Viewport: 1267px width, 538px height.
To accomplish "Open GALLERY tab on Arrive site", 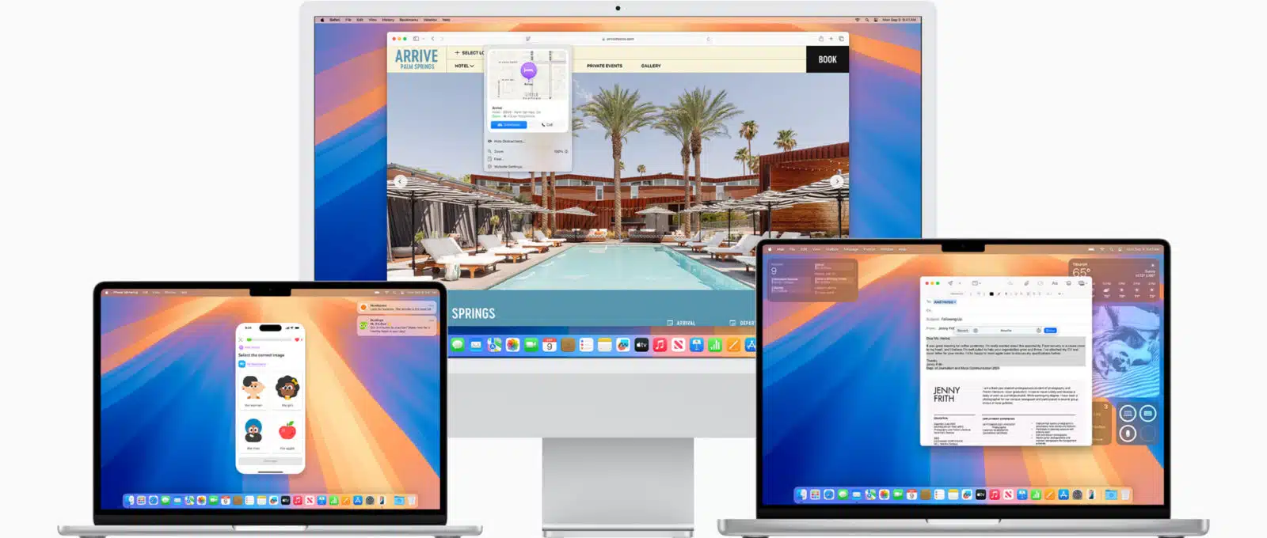I will tap(651, 66).
